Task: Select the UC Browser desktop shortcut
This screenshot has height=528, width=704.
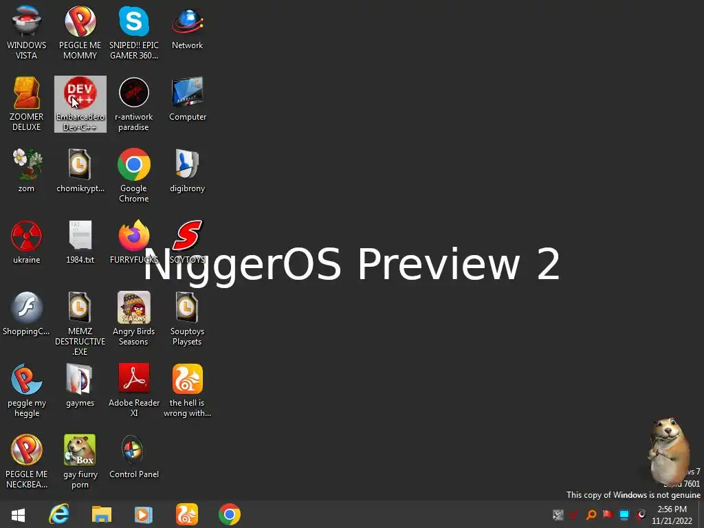Action: [187, 390]
